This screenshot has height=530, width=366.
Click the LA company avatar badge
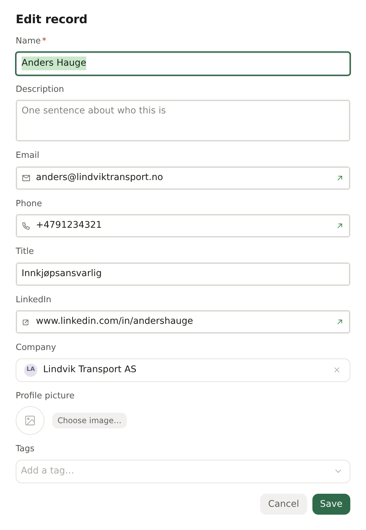(31, 370)
